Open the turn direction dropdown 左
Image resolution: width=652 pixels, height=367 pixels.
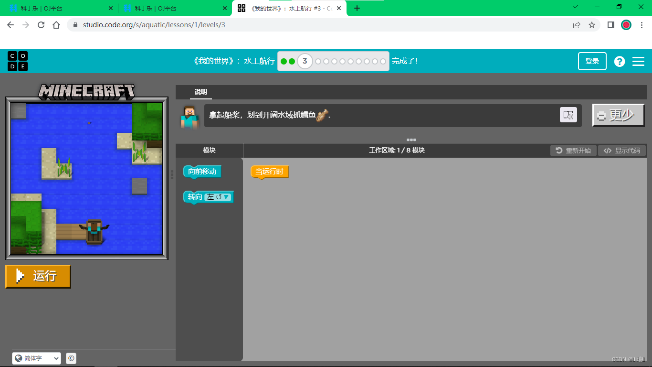click(x=218, y=197)
